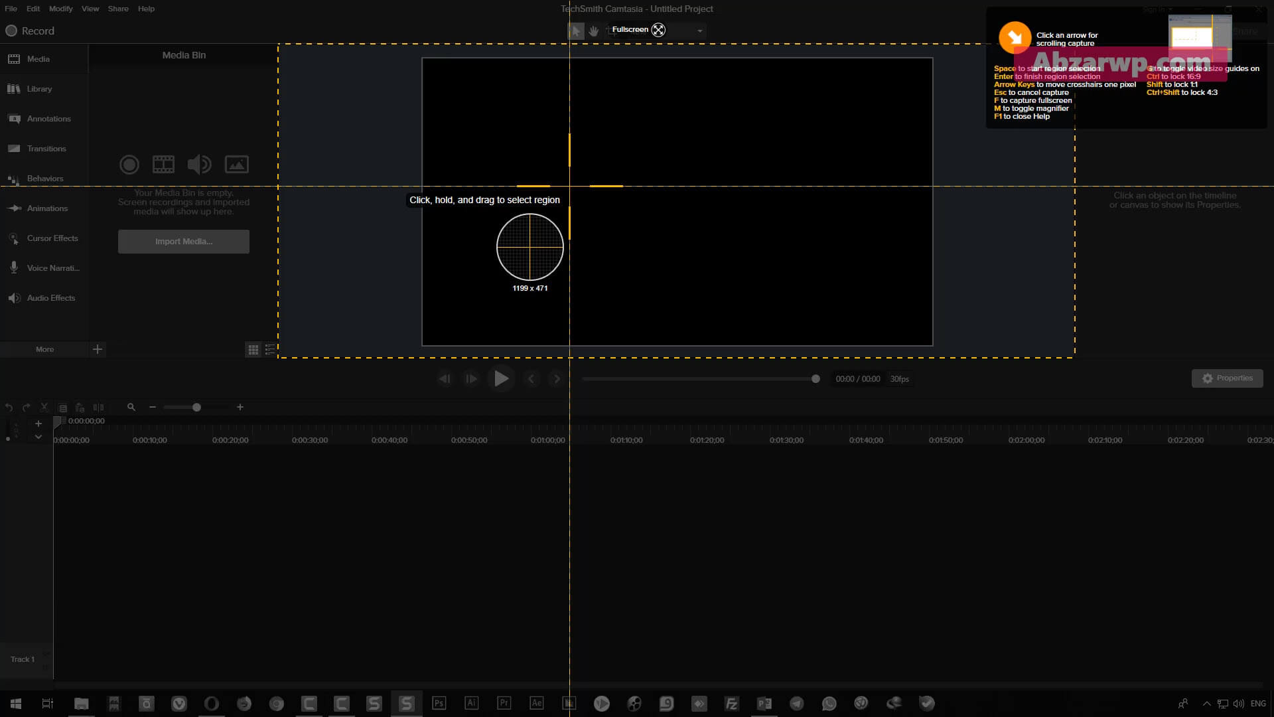Select the Audio Effects tab
The height and width of the screenshot is (717, 1274).
pos(44,298)
